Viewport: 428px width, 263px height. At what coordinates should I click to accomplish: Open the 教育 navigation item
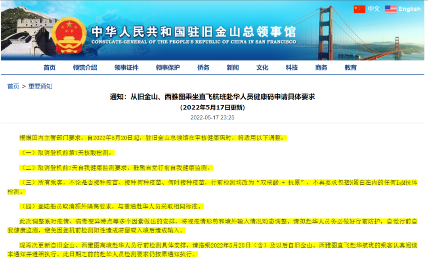tap(350, 68)
